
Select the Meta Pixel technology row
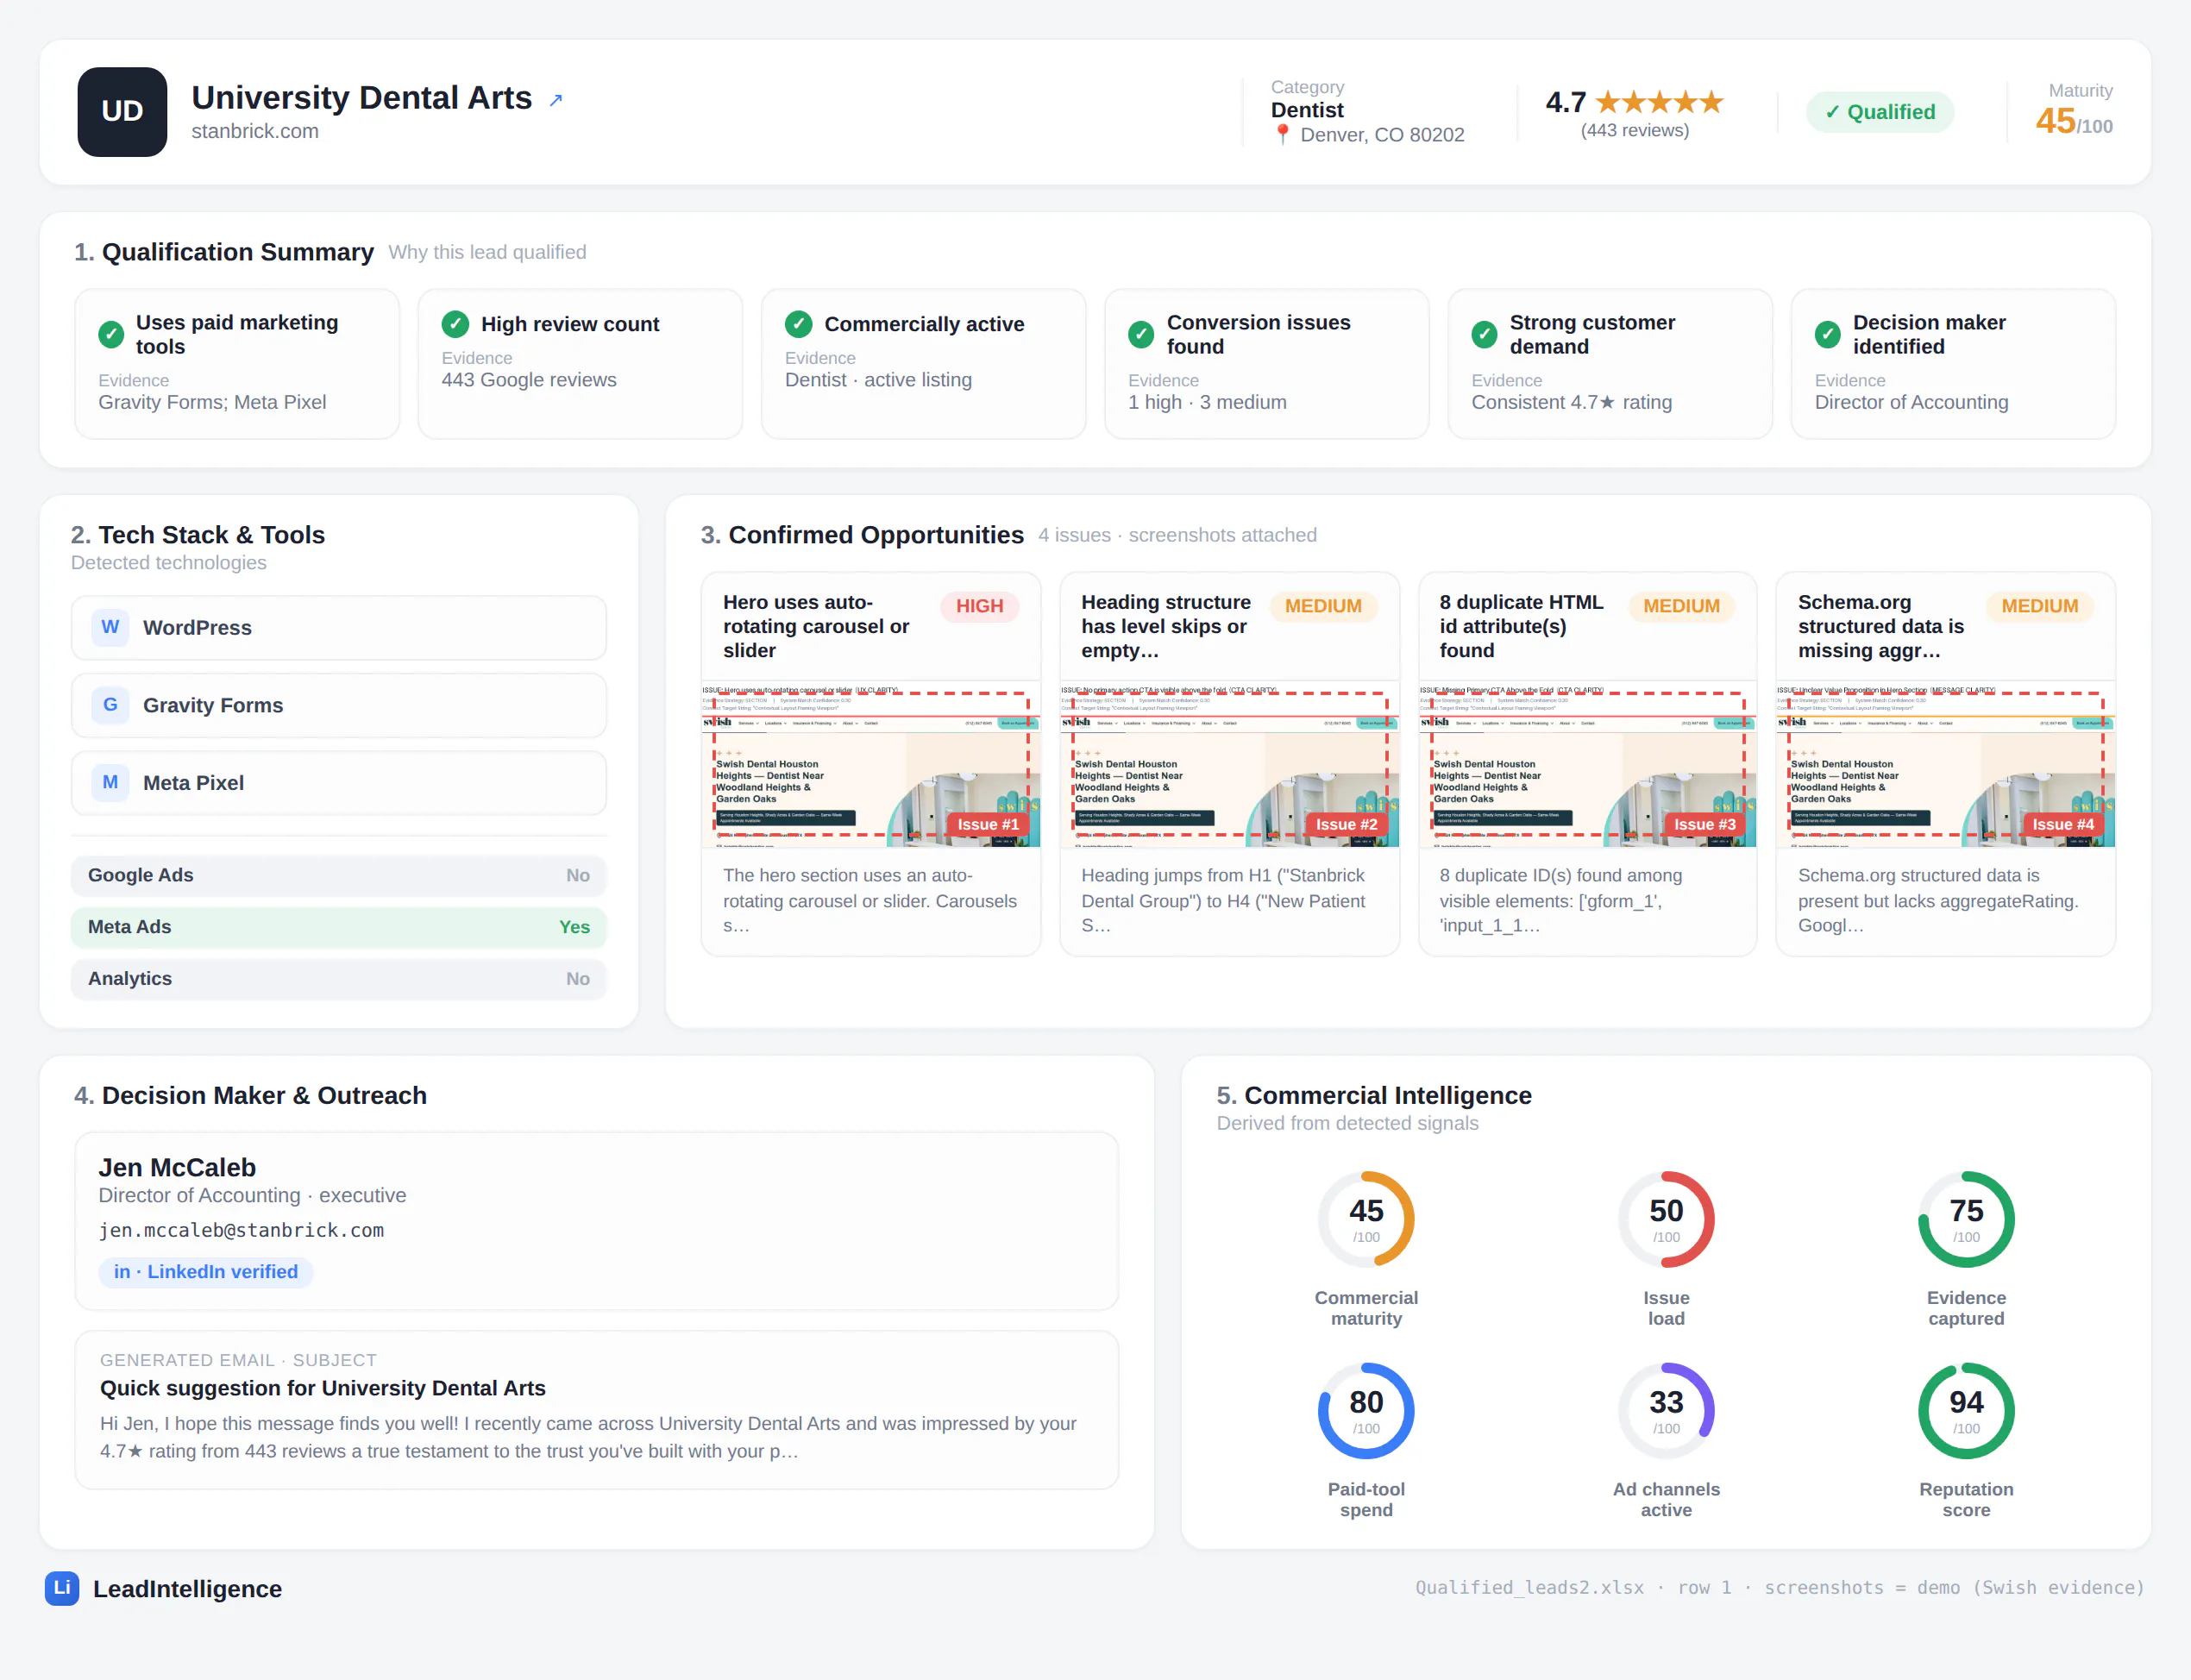click(339, 782)
